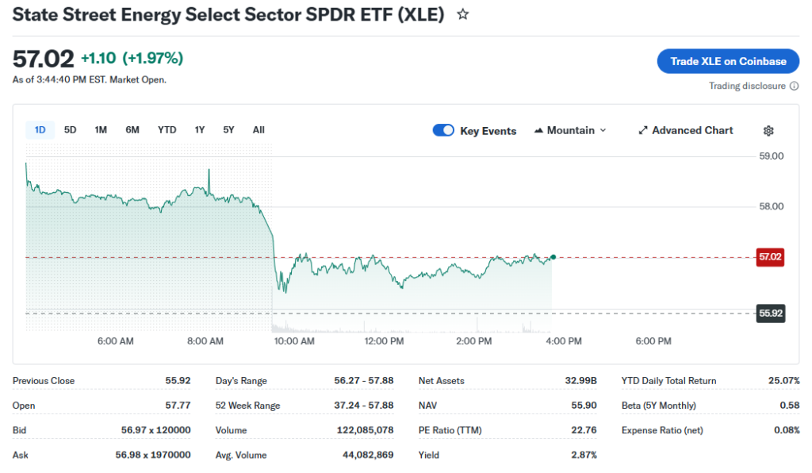This screenshot has height=473, width=812.
Task: Click the Mountain chart type icon
Action: pyautogui.click(x=539, y=130)
